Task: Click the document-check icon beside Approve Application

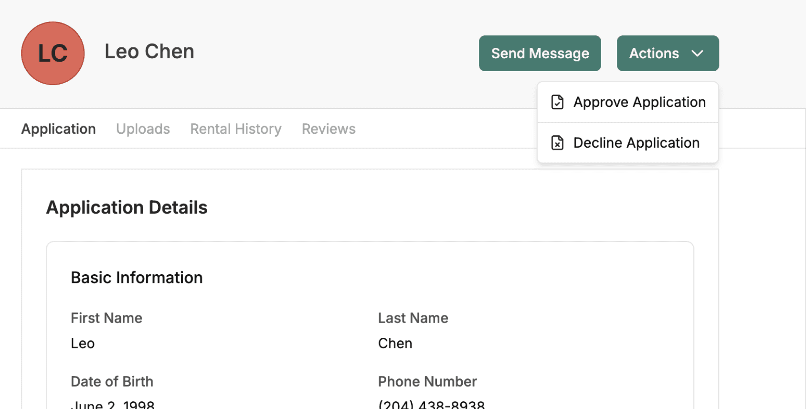Action: pos(557,102)
